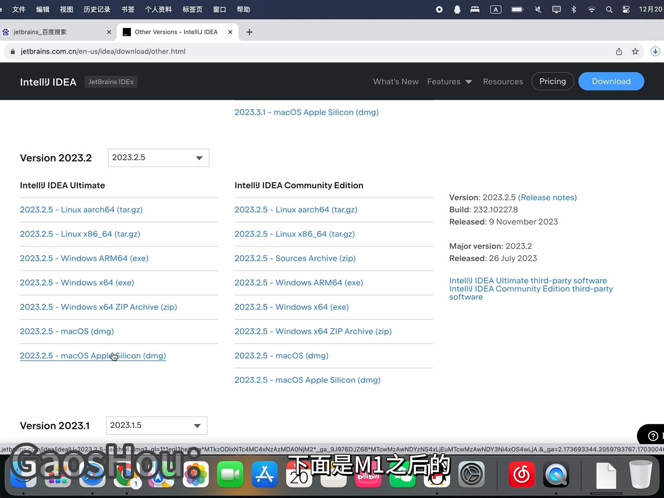Open the 书签 menu
The width and height of the screenshot is (664, 498).
pos(128,9)
